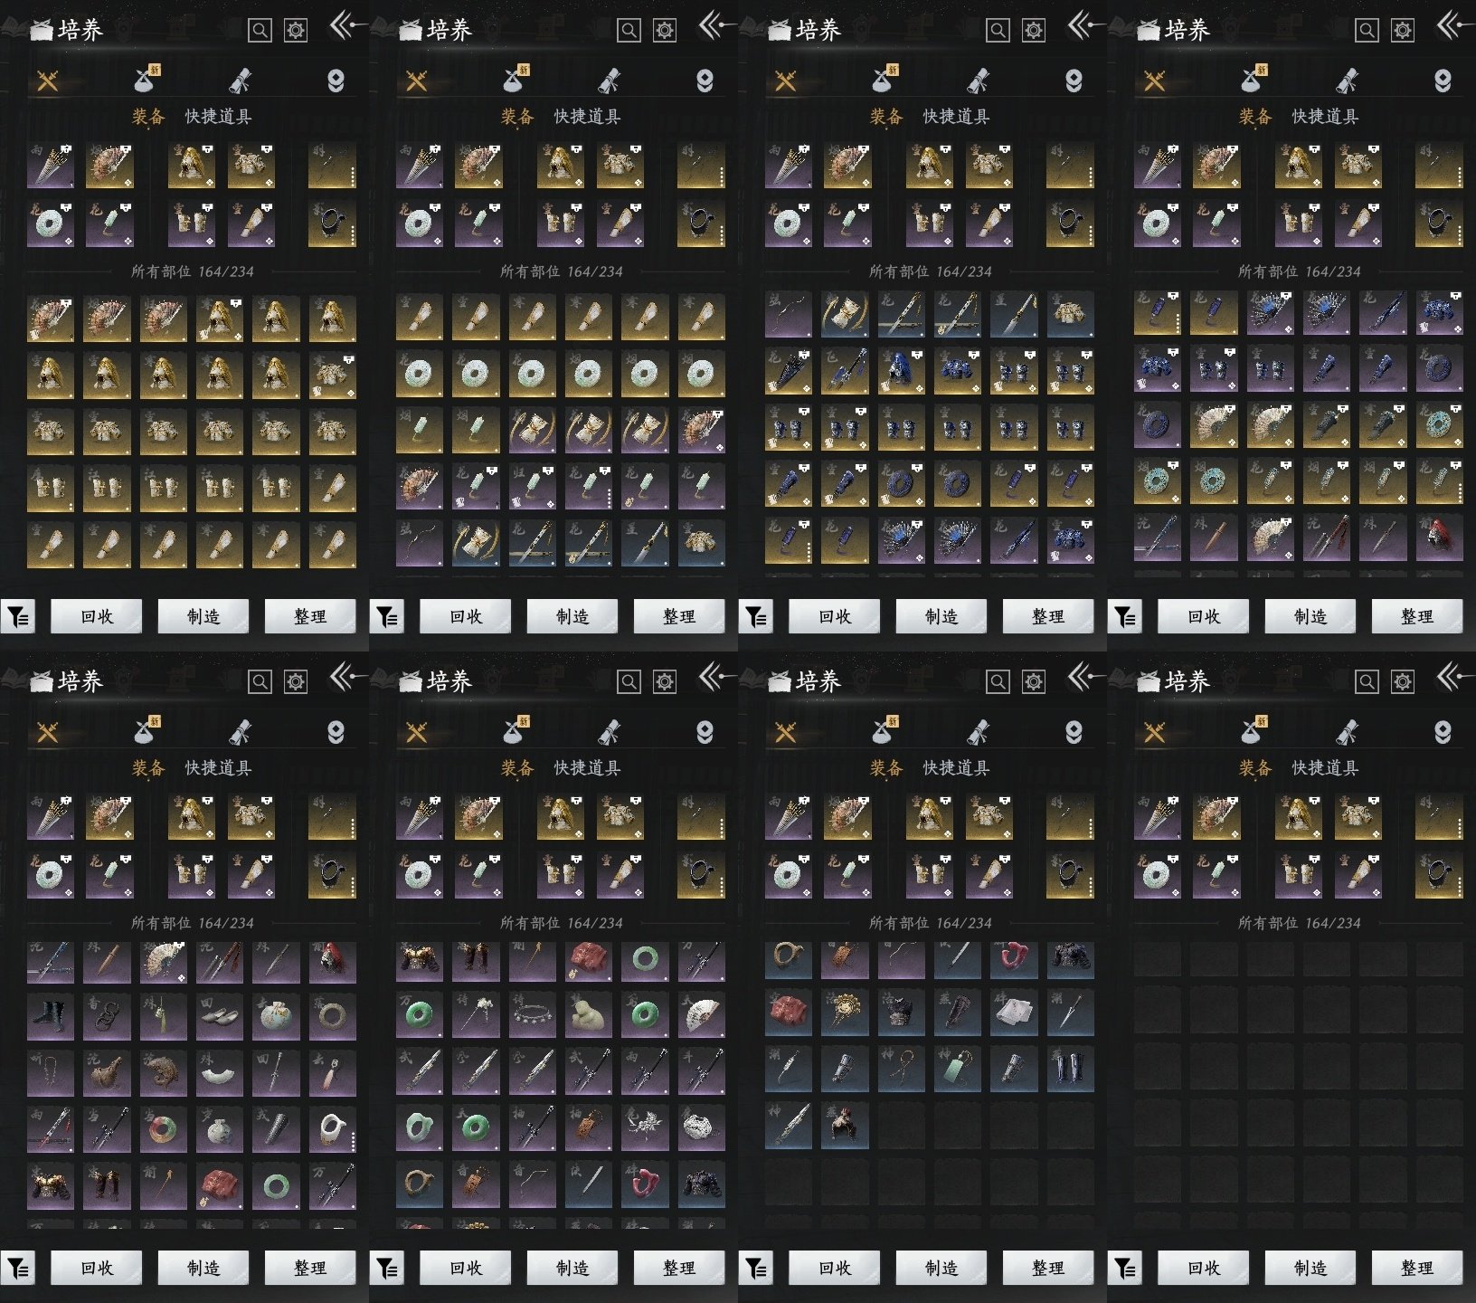The width and height of the screenshot is (1476, 1303).
Task: Click 制造 button in third top panel
Action: point(941,617)
